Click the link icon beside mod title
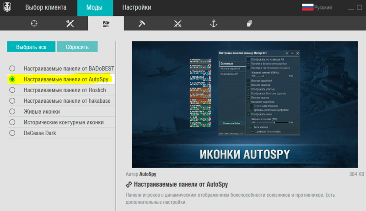This screenshot has width=366, height=211. (x=129, y=185)
